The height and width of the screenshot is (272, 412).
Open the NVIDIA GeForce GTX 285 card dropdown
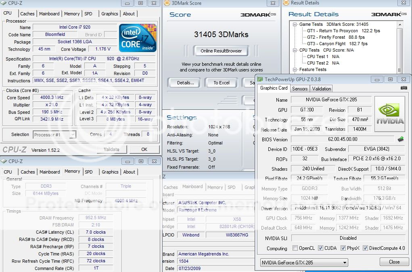pyautogui.click(x=345, y=263)
